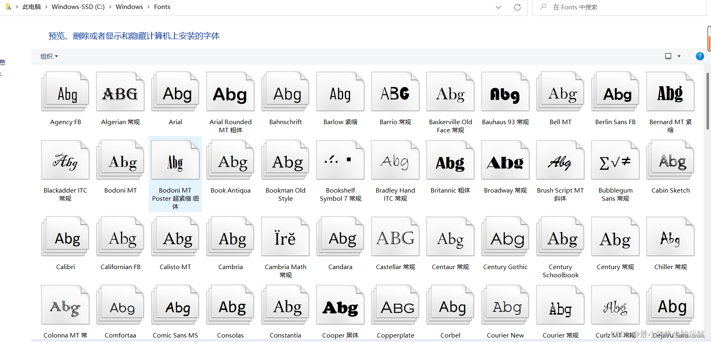Select the Bernard MT font icon
711x342 pixels.
pyautogui.click(x=670, y=92)
